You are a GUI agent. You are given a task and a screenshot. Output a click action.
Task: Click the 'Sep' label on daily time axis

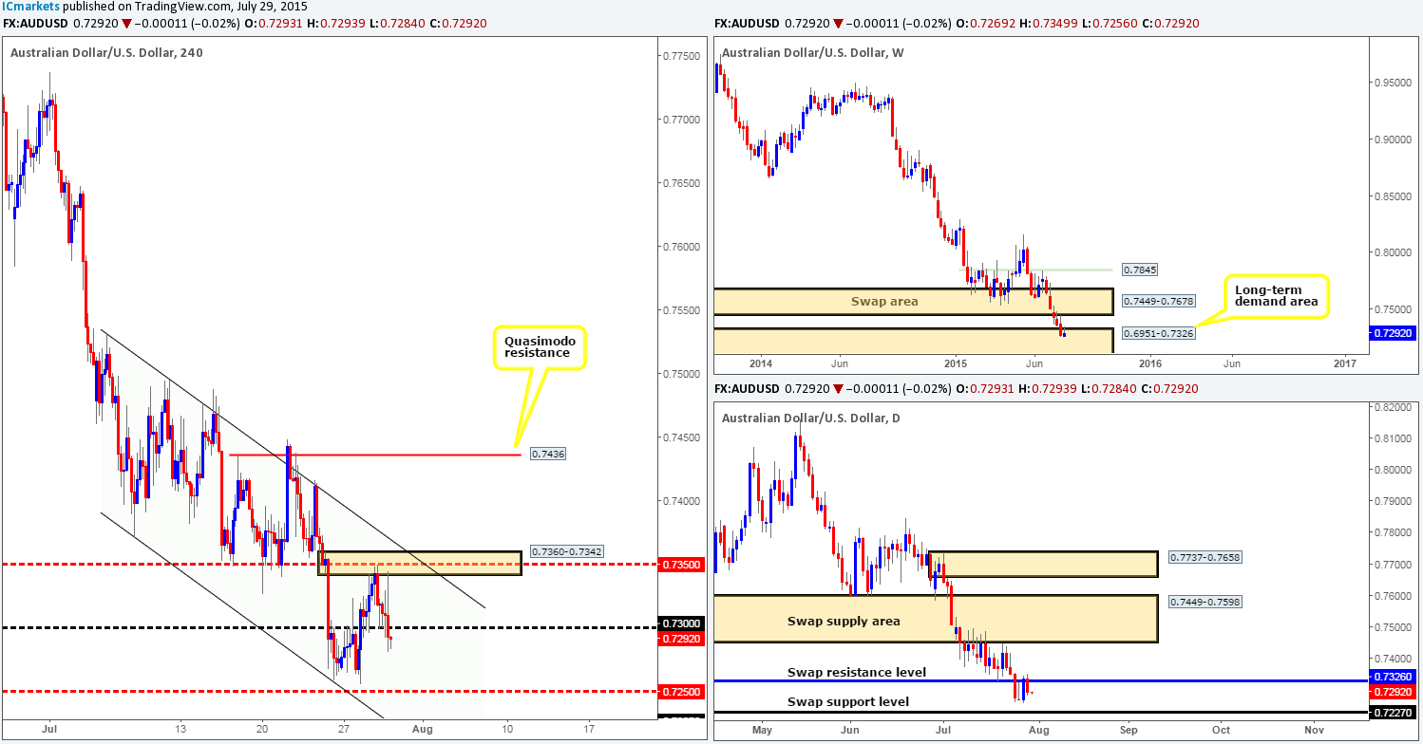pos(1129,730)
